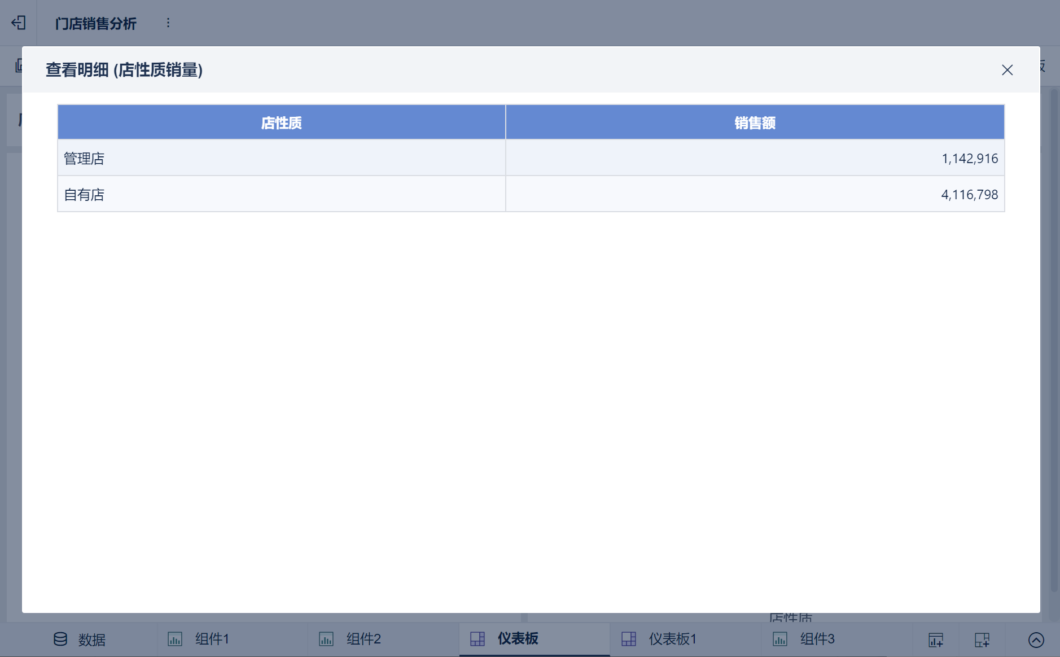Switch to the 组件3 tab
1060x657 pixels.
[x=838, y=640]
